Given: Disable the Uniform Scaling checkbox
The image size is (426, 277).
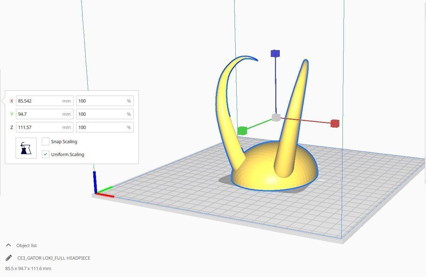Looking at the screenshot, I should (45, 154).
